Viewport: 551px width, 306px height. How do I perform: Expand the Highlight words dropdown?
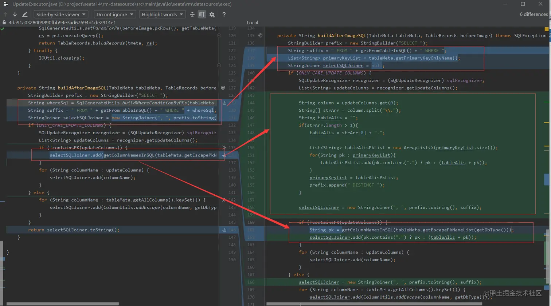pos(162,15)
